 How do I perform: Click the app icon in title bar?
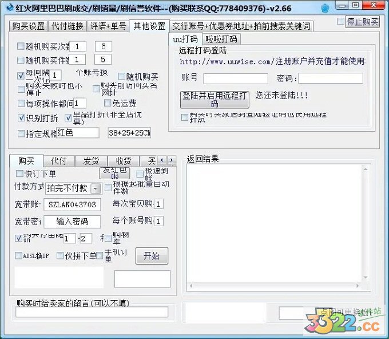[10, 7]
